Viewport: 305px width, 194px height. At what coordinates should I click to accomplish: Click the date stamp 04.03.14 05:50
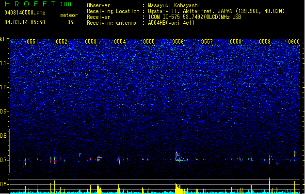(x=25, y=22)
